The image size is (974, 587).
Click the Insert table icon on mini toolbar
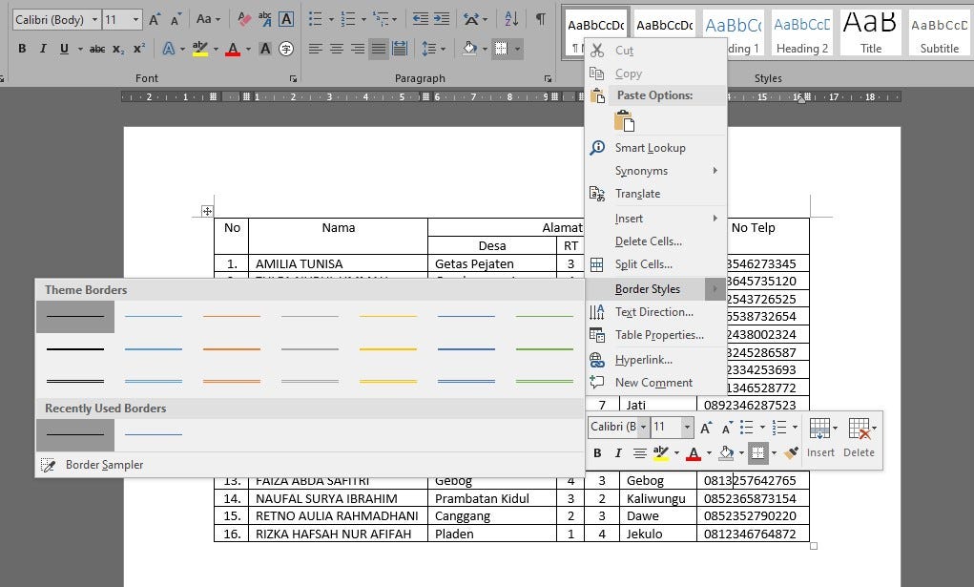point(819,427)
